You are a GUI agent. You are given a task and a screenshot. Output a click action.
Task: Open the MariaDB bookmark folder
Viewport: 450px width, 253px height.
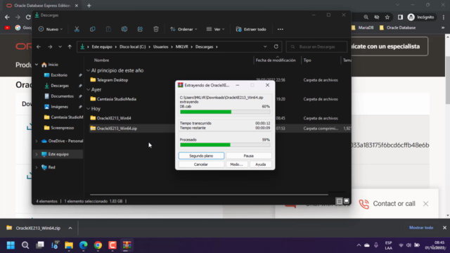click(363, 28)
